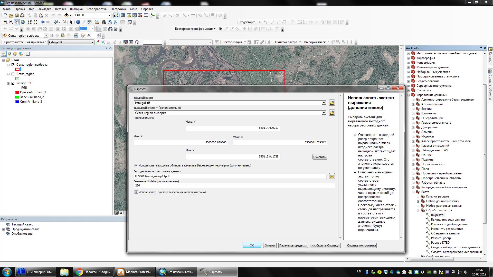Open ArcToolbox window from toolbar
The width and height of the screenshot is (493, 277).
[x=140, y=15]
